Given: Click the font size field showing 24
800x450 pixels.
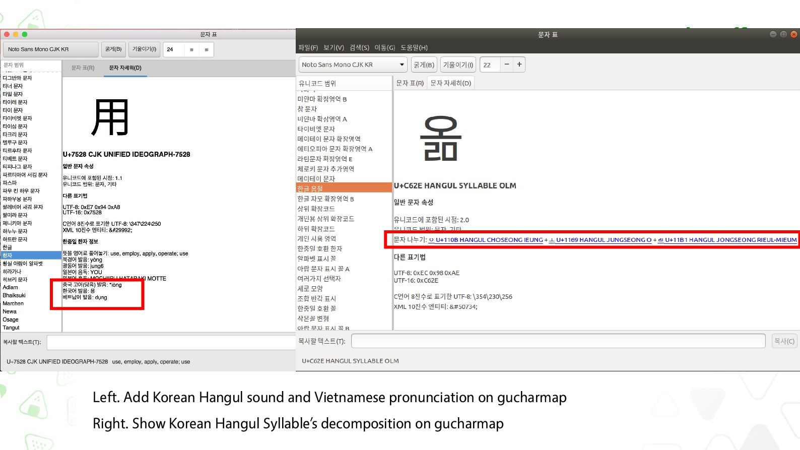Looking at the screenshot, I should (x=174, y=49).
